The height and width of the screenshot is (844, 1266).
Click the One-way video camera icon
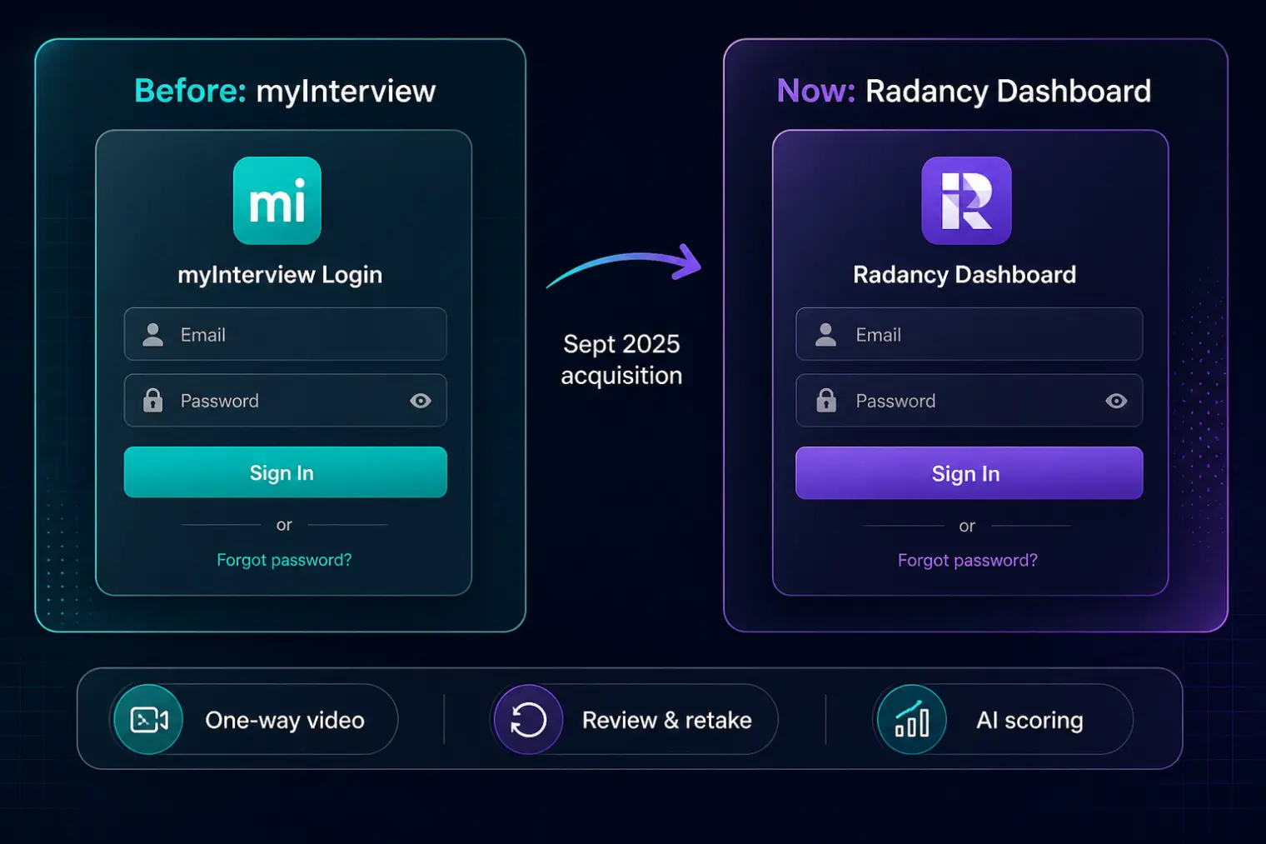[x=148, y=719]
